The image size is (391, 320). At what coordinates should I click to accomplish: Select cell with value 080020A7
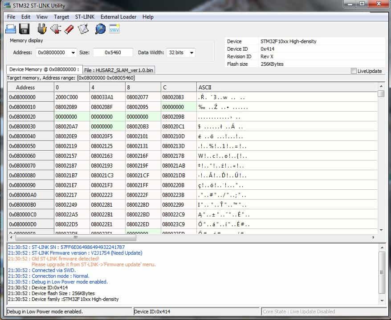[72, 126]
